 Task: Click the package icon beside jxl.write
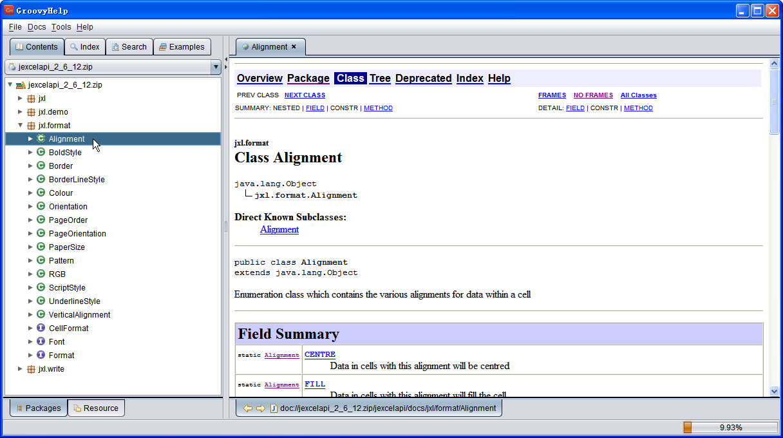tap(31, 369)
